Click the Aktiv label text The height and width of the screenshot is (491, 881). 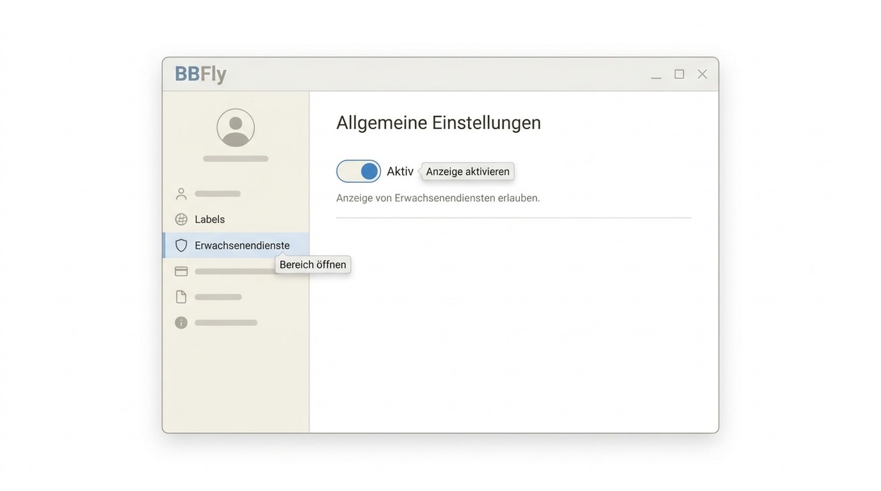(x=400, y=171)
